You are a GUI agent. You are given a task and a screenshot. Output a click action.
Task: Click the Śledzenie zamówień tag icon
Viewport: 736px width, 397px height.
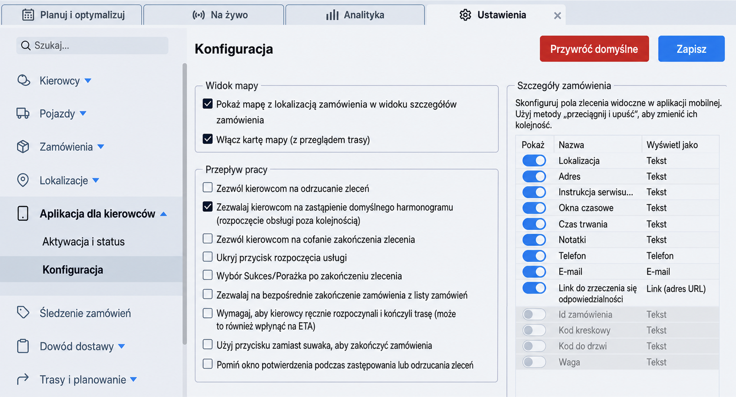click(23, 313)
